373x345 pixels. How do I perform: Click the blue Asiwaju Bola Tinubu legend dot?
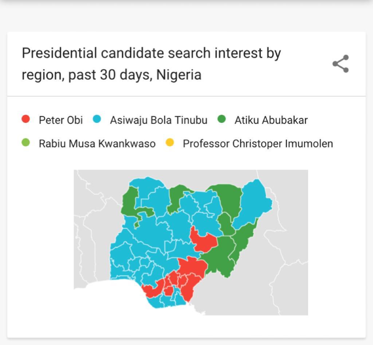click(x=97, y=119)
